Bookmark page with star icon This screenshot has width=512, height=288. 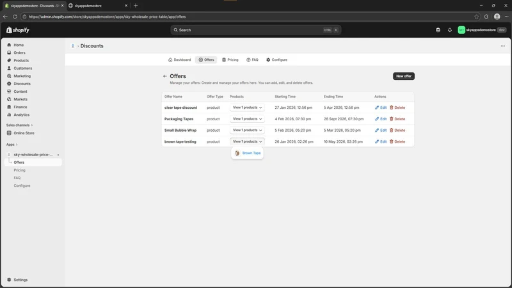(x=476, y=17)
